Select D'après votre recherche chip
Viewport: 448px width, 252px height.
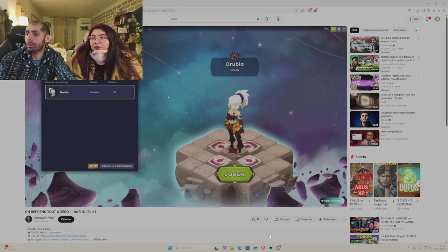[375, 30]
